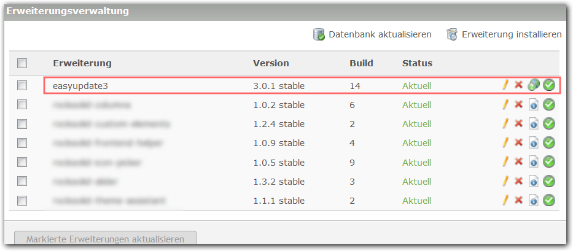The width and height of the screenshot is (573, 251).
Task: Uninstall easyupdate3 with the red X icon
Action: click(518, 85)
